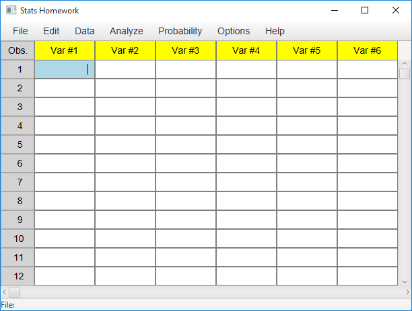Select row header 3
Viewport: 412px width, 311px height.
click(18, 107)
